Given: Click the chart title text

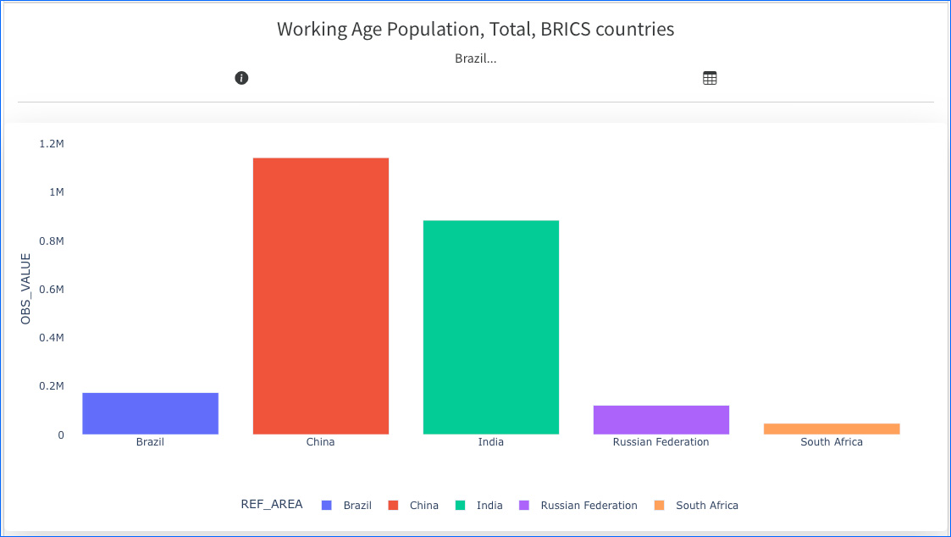Looking at the screenshot, I should point(475,29).
